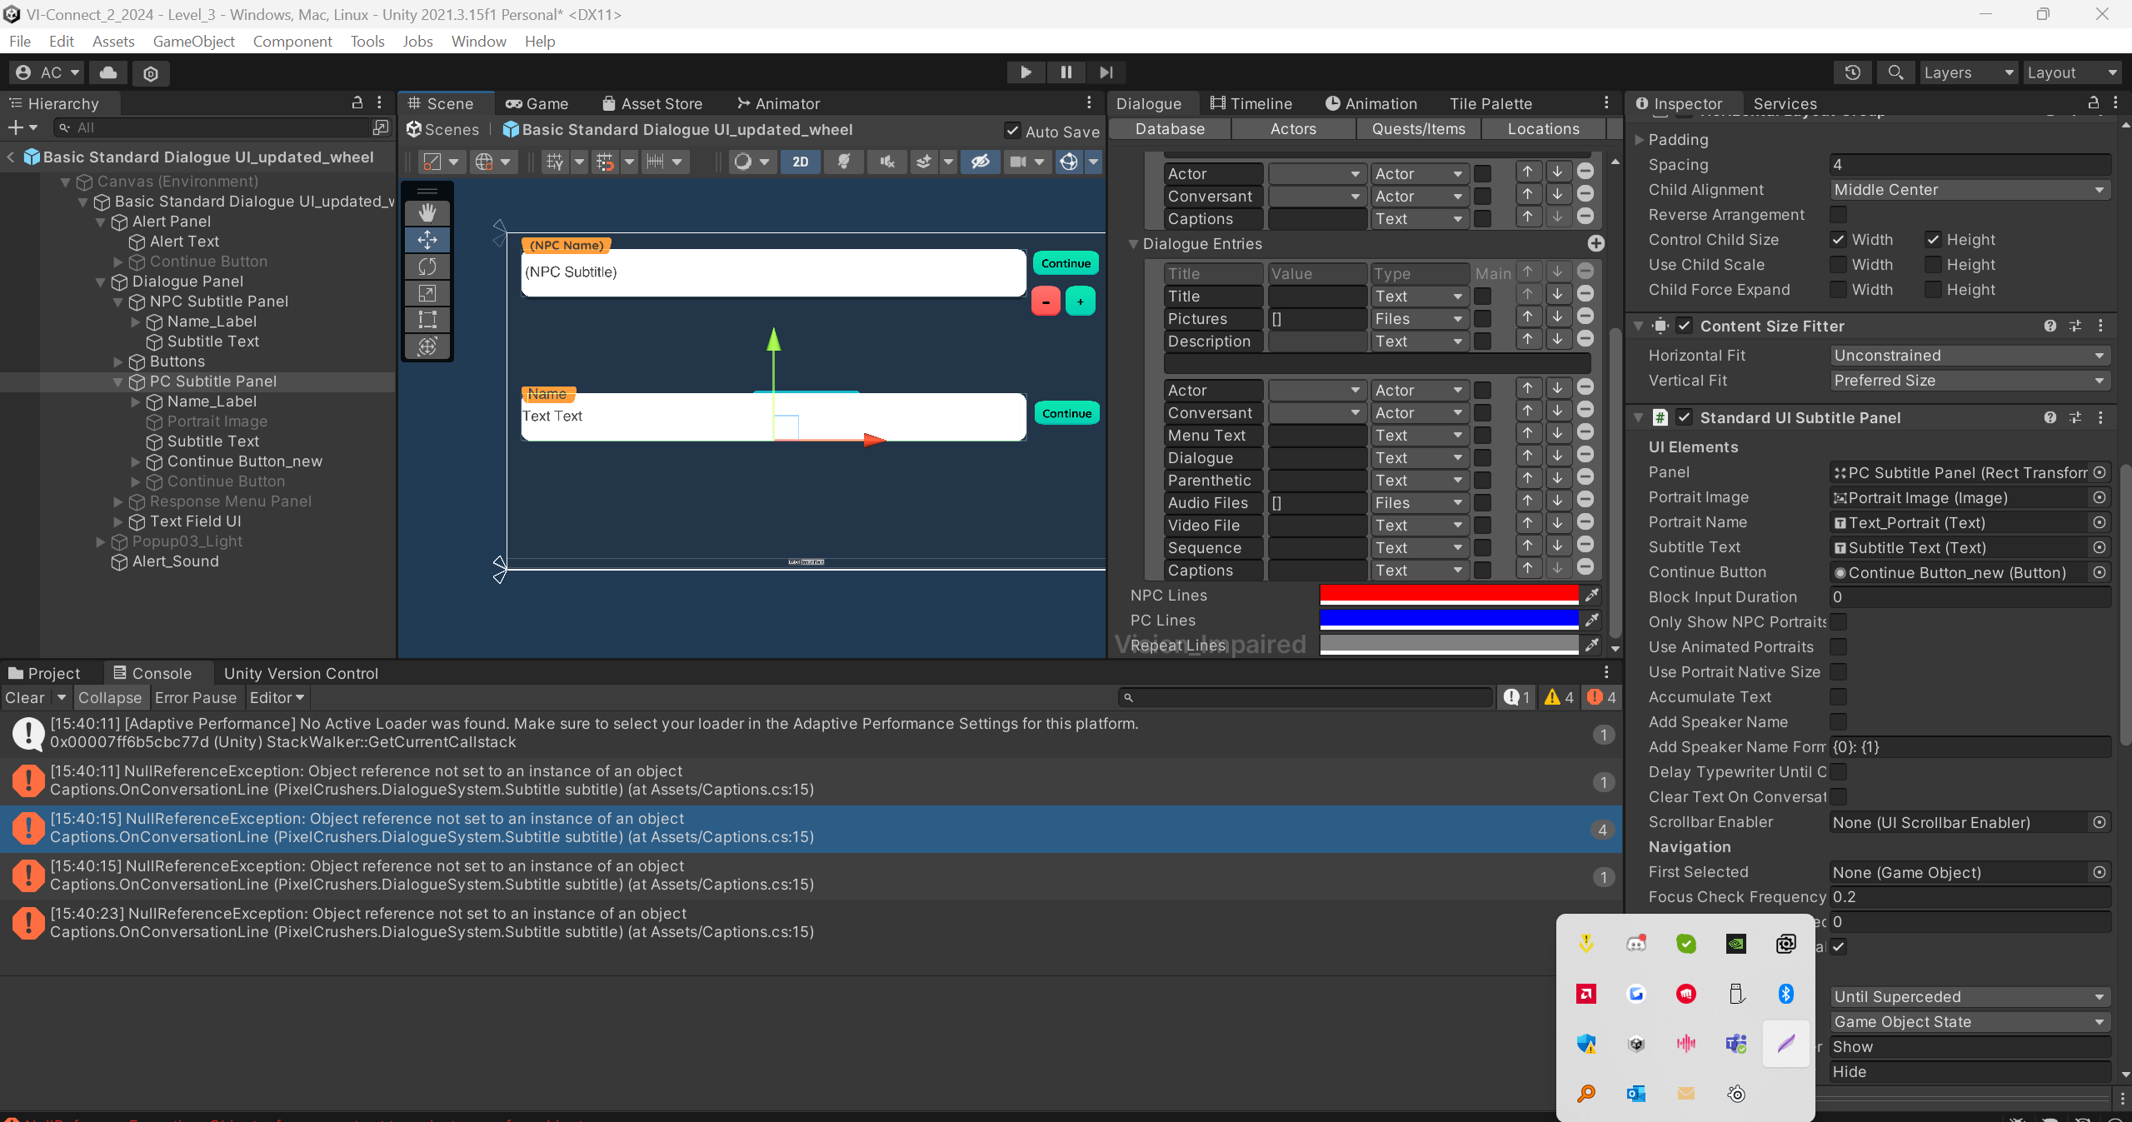Enable Use Child Scale Width
Screen dimensions: 2132x1122
tap(1838, 265)
